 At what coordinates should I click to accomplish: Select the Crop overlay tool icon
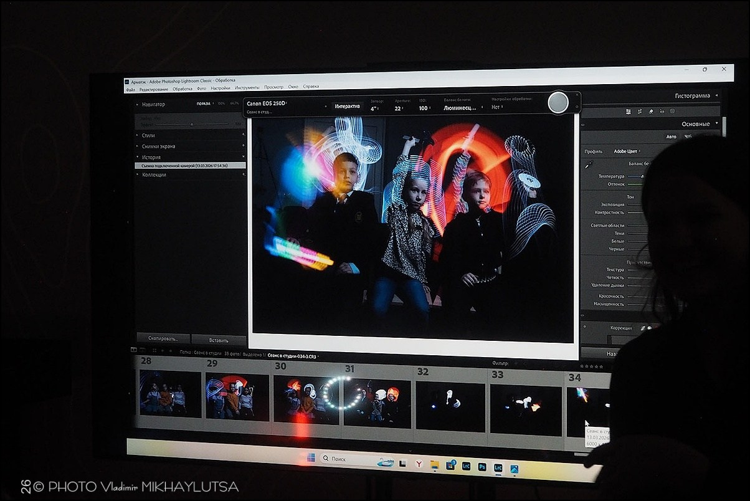point(640,112)
